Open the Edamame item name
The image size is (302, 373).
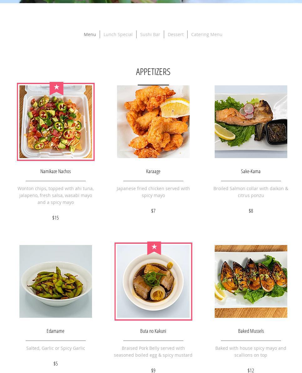pos(55,331)
